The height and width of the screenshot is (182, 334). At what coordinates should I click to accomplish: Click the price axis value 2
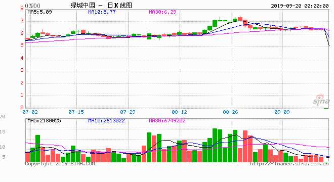point(22,83)
